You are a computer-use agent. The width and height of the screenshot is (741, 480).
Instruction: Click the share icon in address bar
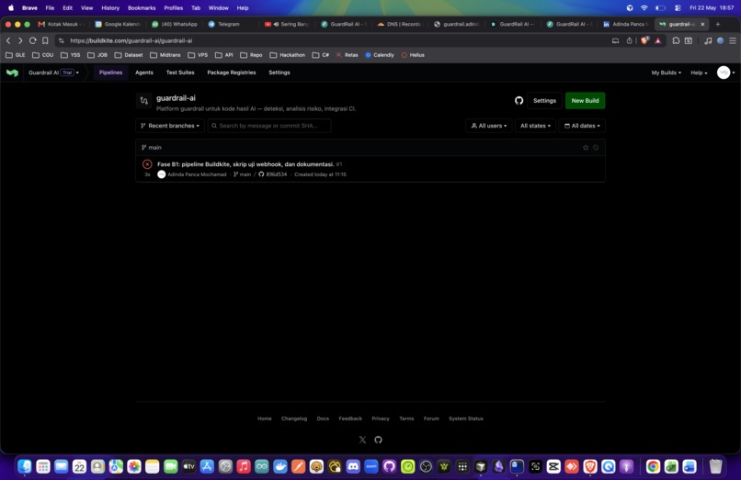click(x=629, y=40)
